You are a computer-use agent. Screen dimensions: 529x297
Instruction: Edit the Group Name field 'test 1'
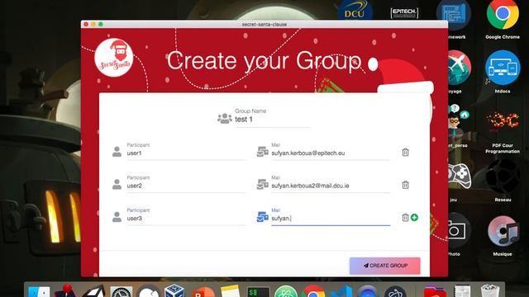coord(273,120)
